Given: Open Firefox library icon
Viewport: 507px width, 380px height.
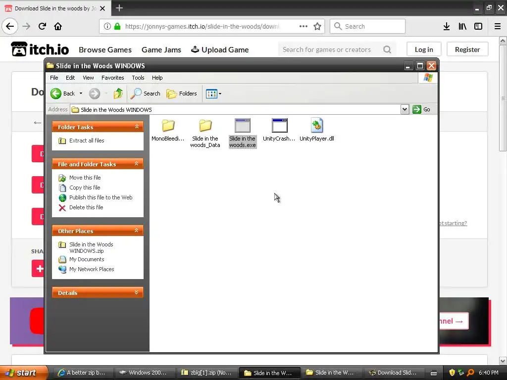Looking at the screenshot, I should click(462, 26).
